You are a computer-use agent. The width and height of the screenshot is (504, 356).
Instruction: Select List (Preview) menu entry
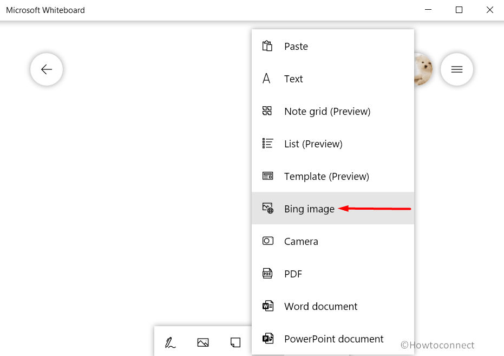[x=333, y=144]
